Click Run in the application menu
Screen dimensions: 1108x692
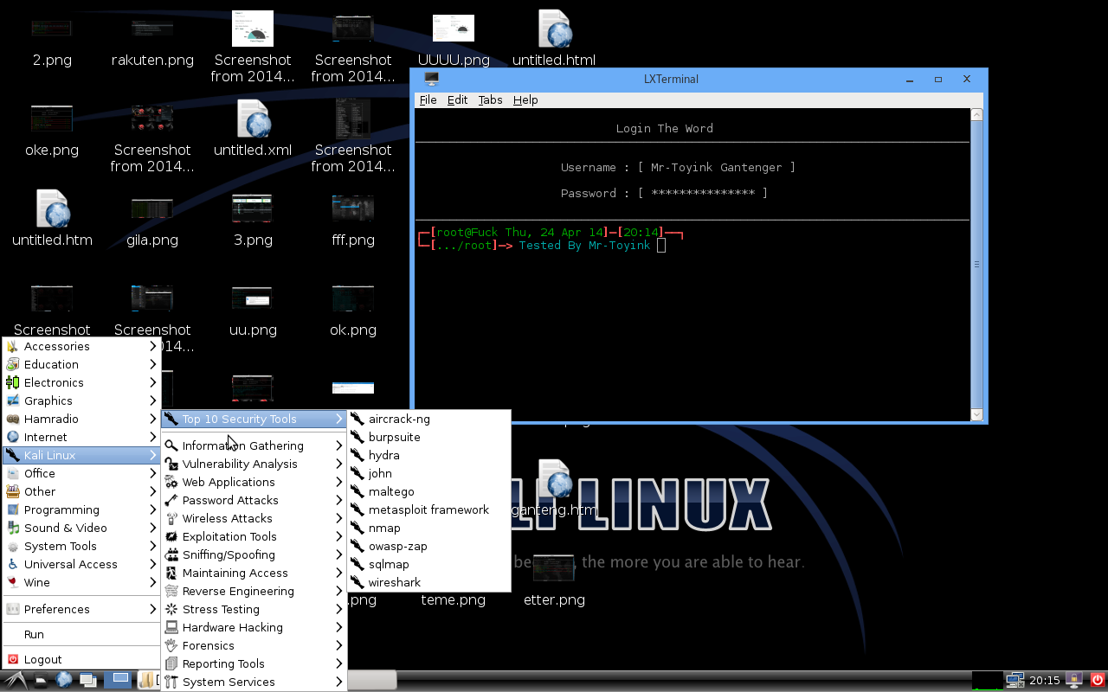34,634
